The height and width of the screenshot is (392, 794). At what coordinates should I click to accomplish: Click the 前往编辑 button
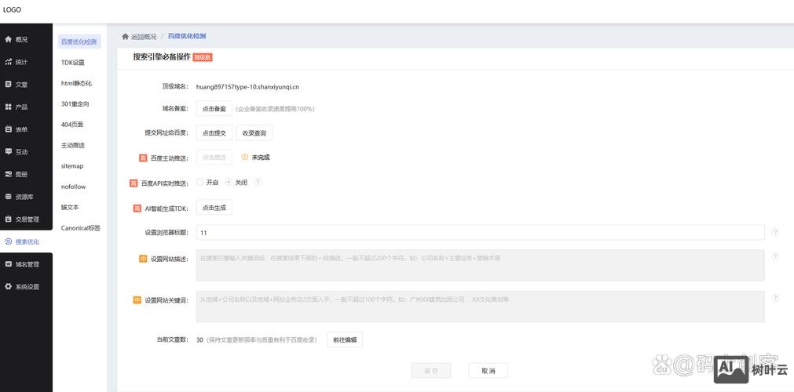[344, 340]
